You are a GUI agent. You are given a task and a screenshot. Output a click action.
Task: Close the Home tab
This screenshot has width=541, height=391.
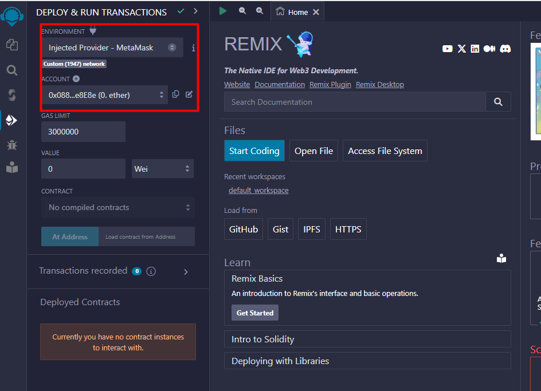tap(316, 12)
